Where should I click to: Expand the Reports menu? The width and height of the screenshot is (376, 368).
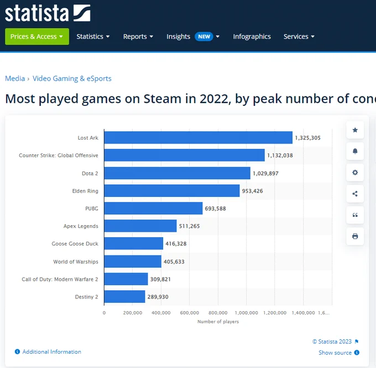pos(138,36)
